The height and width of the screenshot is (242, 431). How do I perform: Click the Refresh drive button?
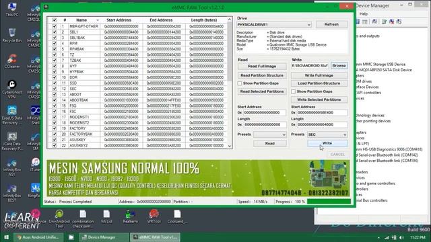point(331,24)
